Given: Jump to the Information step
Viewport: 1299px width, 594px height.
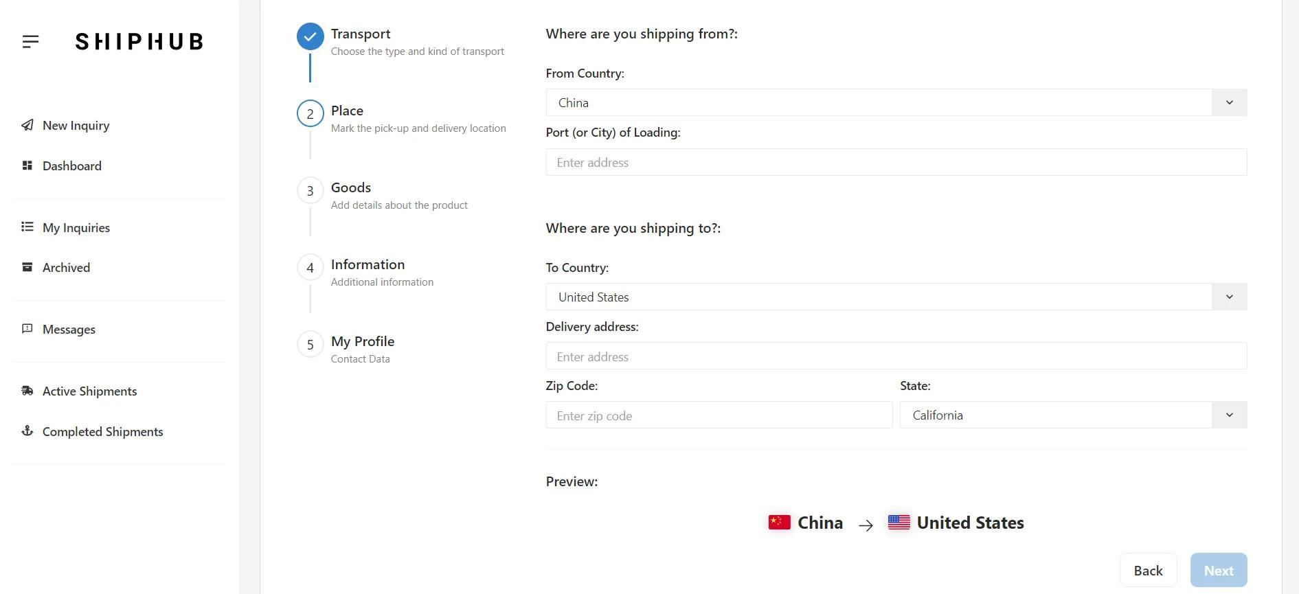Looking at the screenshot, I should (368, 265).
